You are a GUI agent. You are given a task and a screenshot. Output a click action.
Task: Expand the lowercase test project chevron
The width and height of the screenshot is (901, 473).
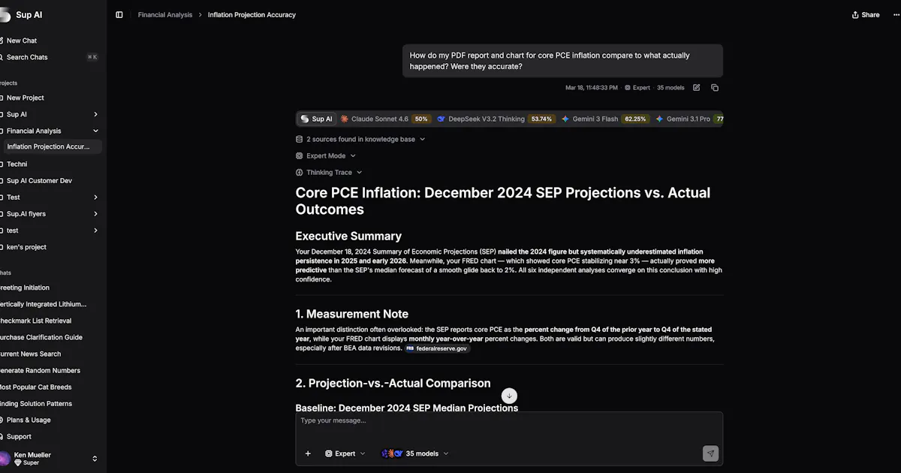[95, 230]
